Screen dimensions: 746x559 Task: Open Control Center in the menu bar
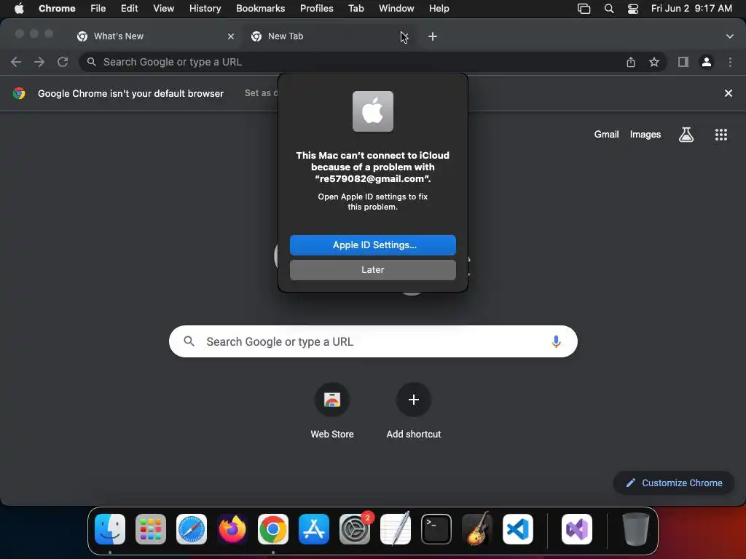point(633,9)
